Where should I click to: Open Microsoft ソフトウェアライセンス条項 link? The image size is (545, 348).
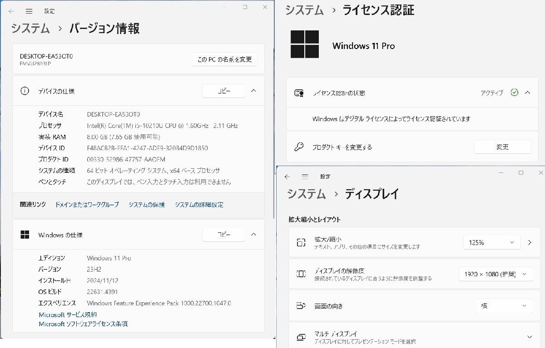pos(83,324)
